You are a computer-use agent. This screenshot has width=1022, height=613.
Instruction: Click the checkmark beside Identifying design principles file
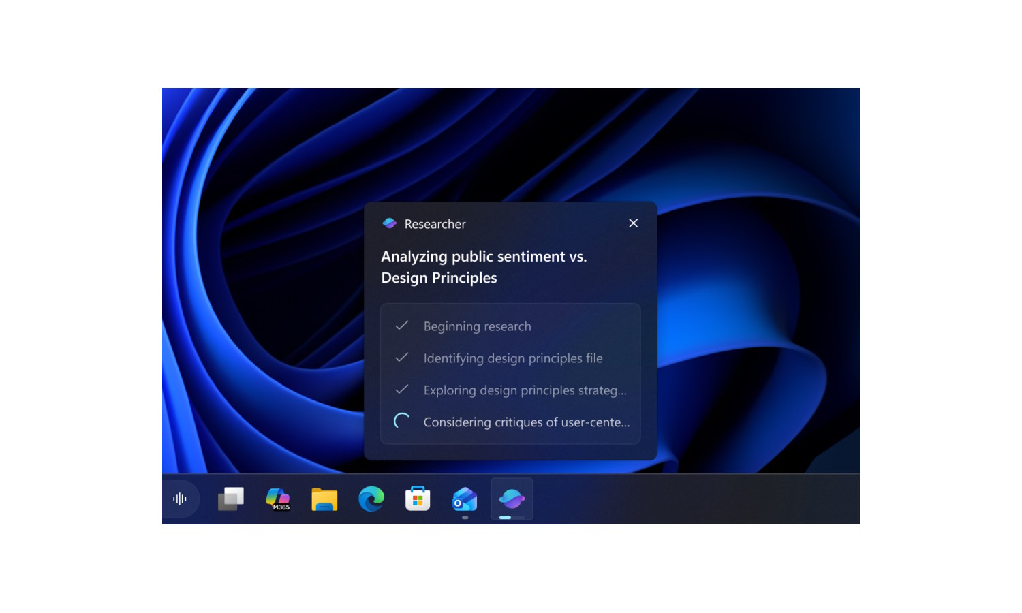click(x=402, y=358)
